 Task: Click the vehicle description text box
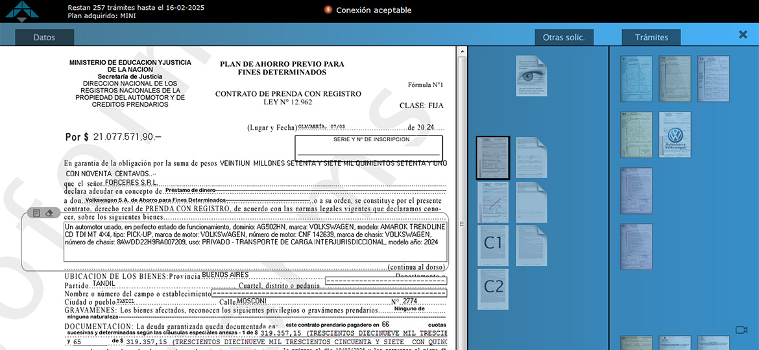(x=254, y=242)
